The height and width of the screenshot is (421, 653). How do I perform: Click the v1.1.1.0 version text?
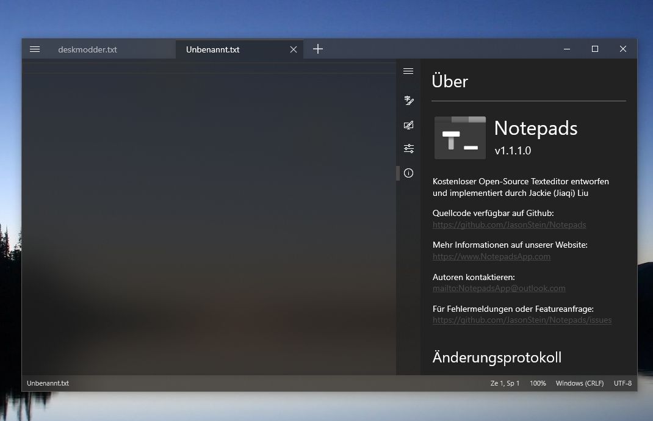pyautogui.click(x=513, y=151)
